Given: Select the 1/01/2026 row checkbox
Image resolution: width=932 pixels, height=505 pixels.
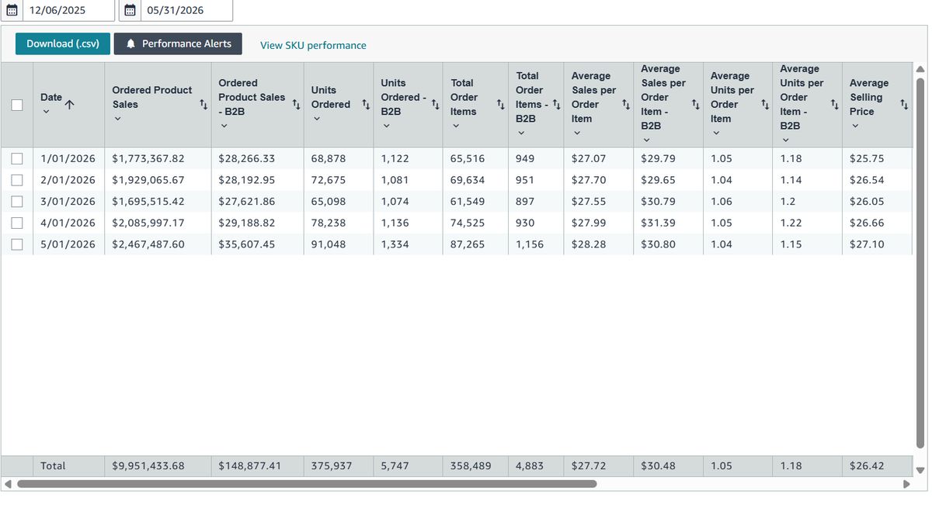Looking at the screenshot, I should pyautogui.click(x=17, y=158).
